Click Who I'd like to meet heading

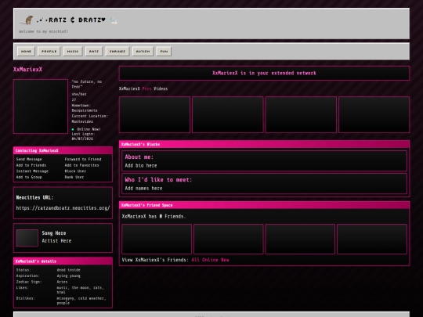tap(158, 179)
